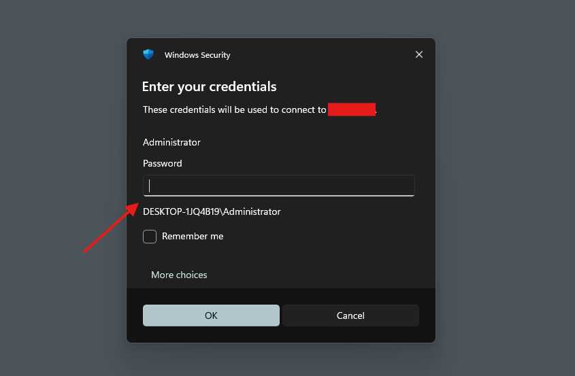Click empty title bar area of the dialog
This screenshot has width=575, height=376.
pos(320,54)
